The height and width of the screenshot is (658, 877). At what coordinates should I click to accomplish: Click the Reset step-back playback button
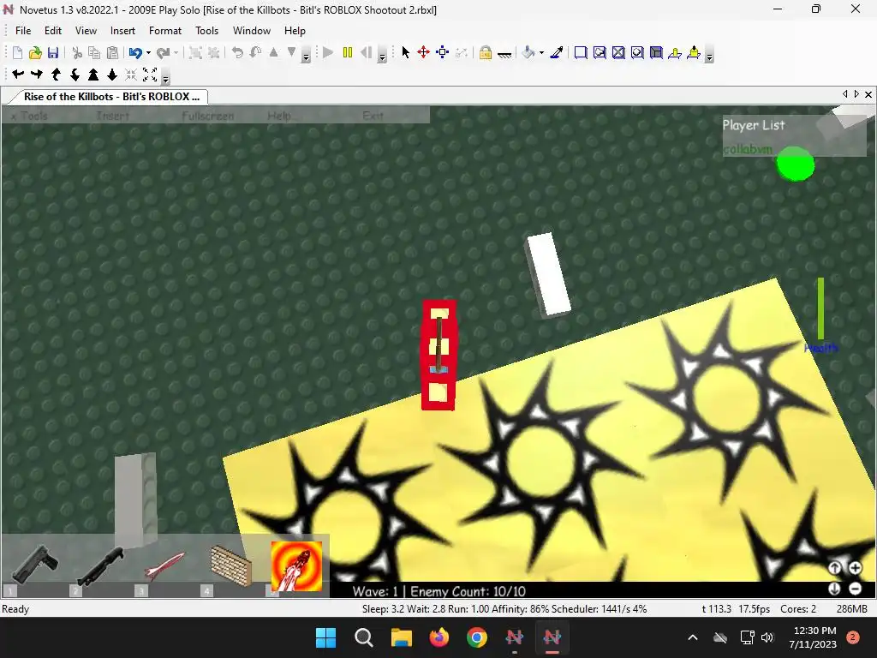[x=367, y=52]
